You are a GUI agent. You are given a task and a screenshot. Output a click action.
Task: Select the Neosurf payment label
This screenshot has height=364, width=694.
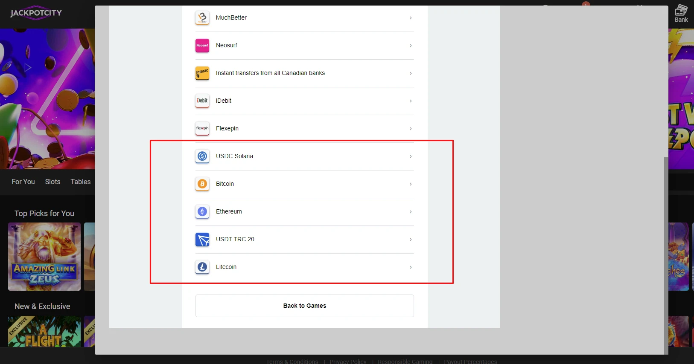[x=227, y=45]
